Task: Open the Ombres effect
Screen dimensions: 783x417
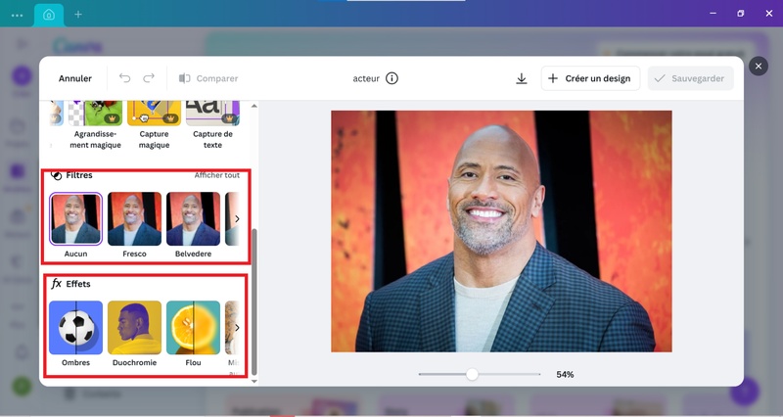Action: pos(75,328)
